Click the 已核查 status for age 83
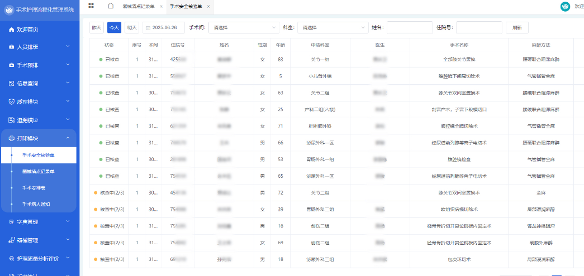 (109, 60)
